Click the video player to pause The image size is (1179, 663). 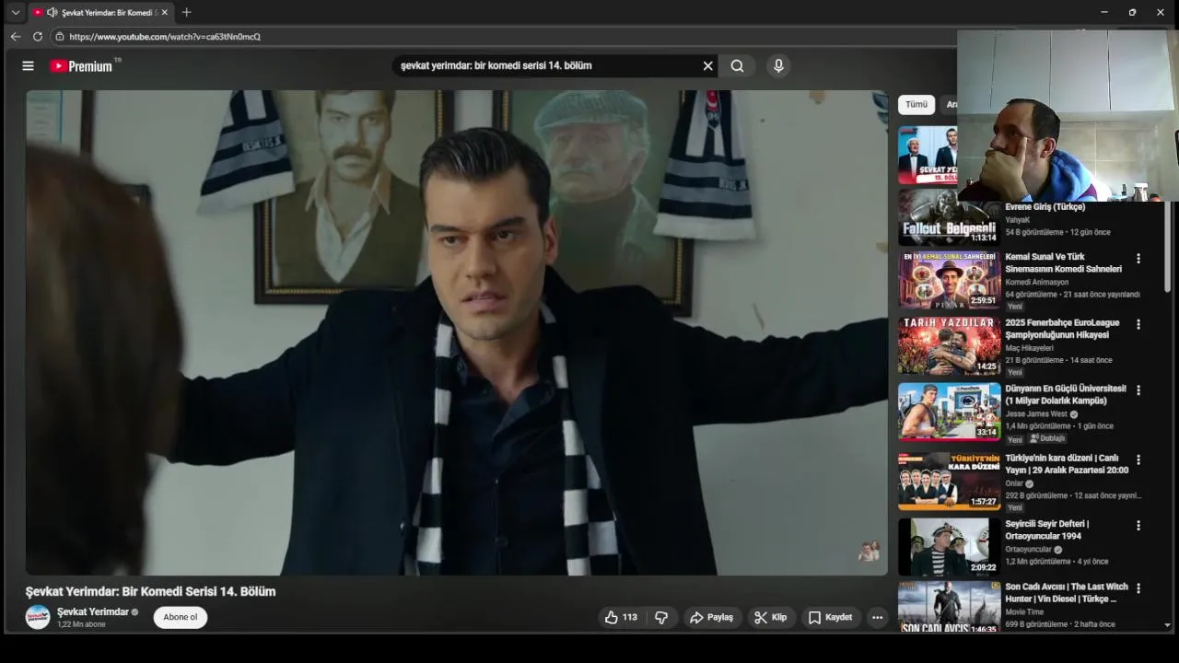pyautogui.click(x=457, y=332)
